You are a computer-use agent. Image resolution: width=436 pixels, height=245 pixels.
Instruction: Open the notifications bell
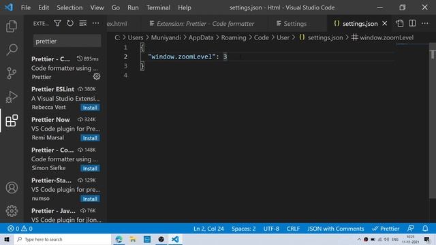[x=425, y=229]
